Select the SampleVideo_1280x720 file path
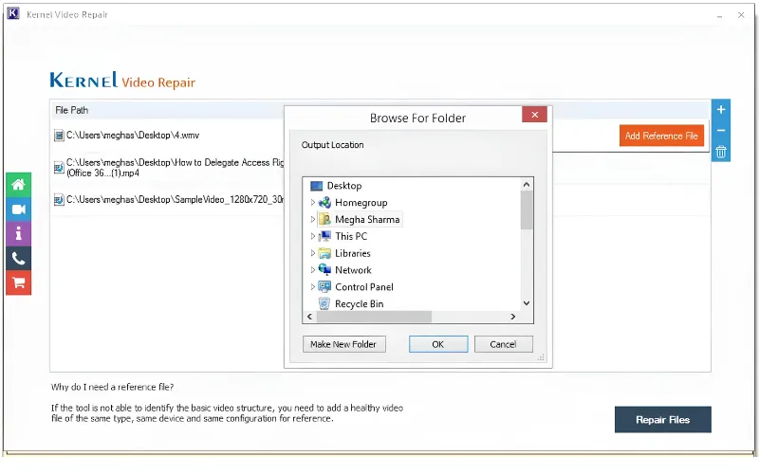The height and width of the screenshot is (474, 759). point(176,200)
